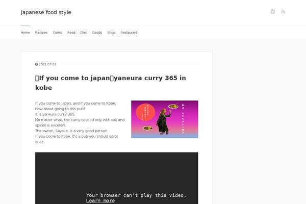Open the Comic menu item
The height and width of the screenshot is (204, 306).
[x=57, y=33]
